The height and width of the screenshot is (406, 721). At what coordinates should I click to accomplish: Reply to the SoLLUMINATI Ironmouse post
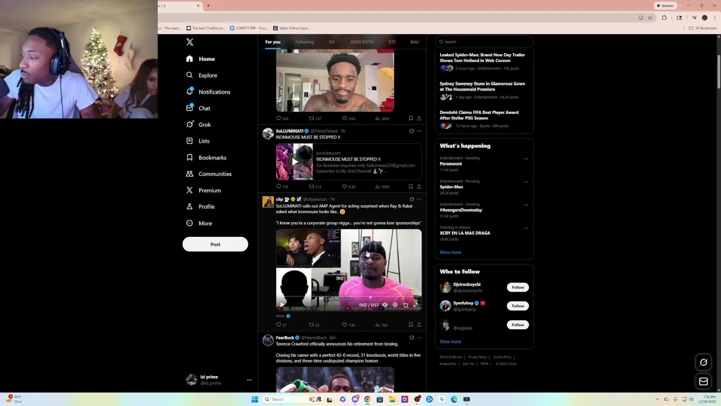pyautogui.click(x=282, y=187)
